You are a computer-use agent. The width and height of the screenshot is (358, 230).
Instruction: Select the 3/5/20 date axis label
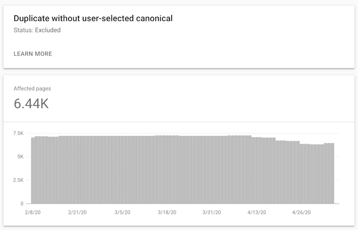(x=122, y=213)
